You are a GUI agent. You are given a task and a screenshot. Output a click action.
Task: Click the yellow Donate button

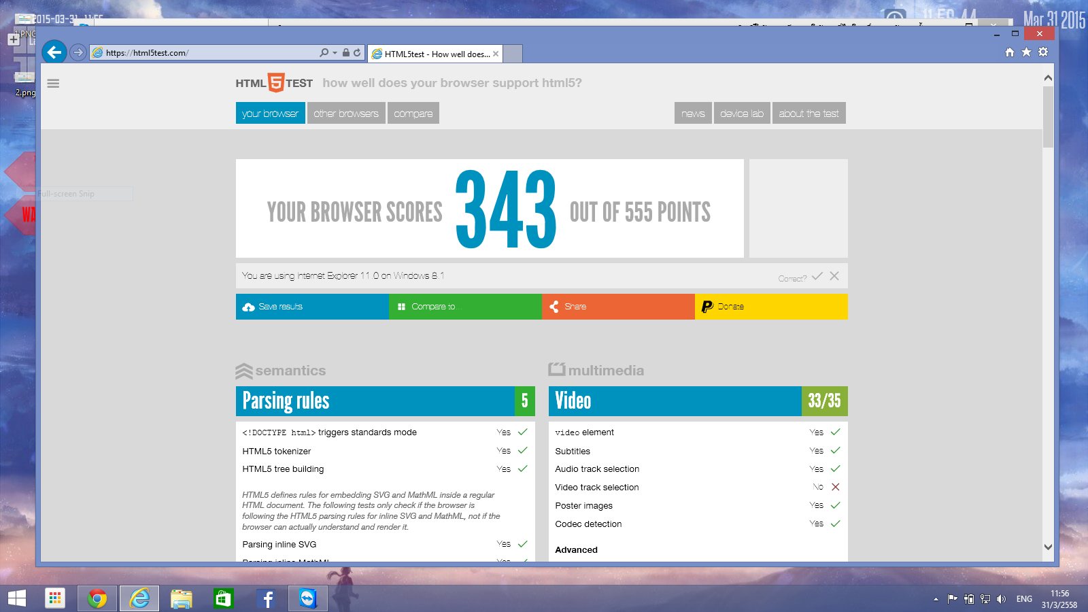(x=771, y=307)
